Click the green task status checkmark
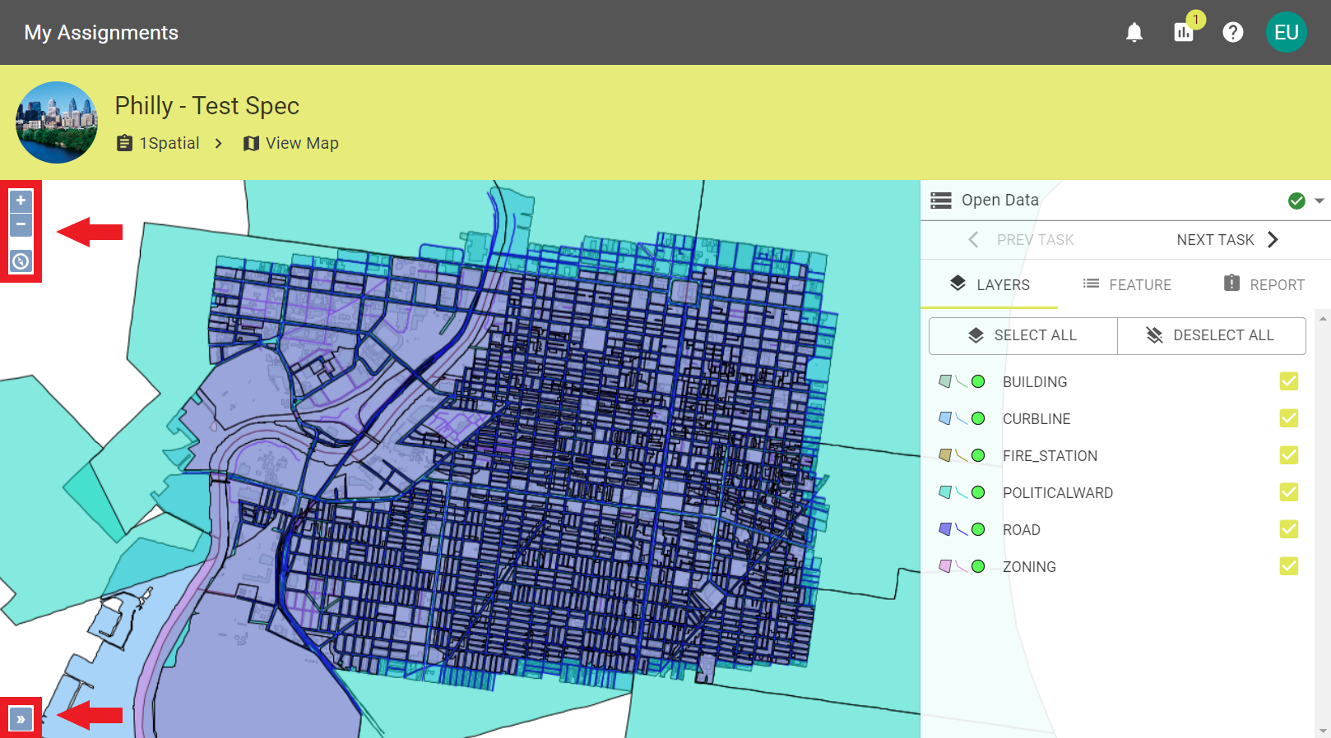Image resolution: width=1331 pixels, height=738 pixels. [1296, 201]
